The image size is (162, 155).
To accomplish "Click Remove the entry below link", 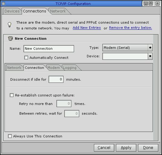I will coord(131,28).
